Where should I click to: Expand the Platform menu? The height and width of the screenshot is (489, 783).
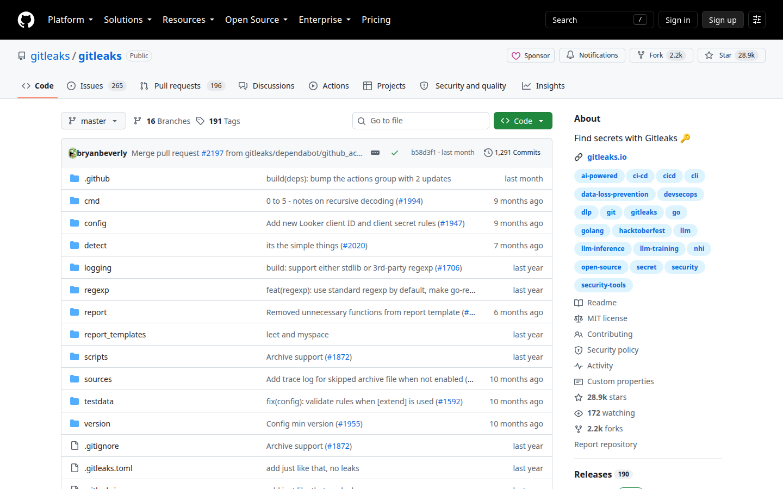(x=70, y=20)
